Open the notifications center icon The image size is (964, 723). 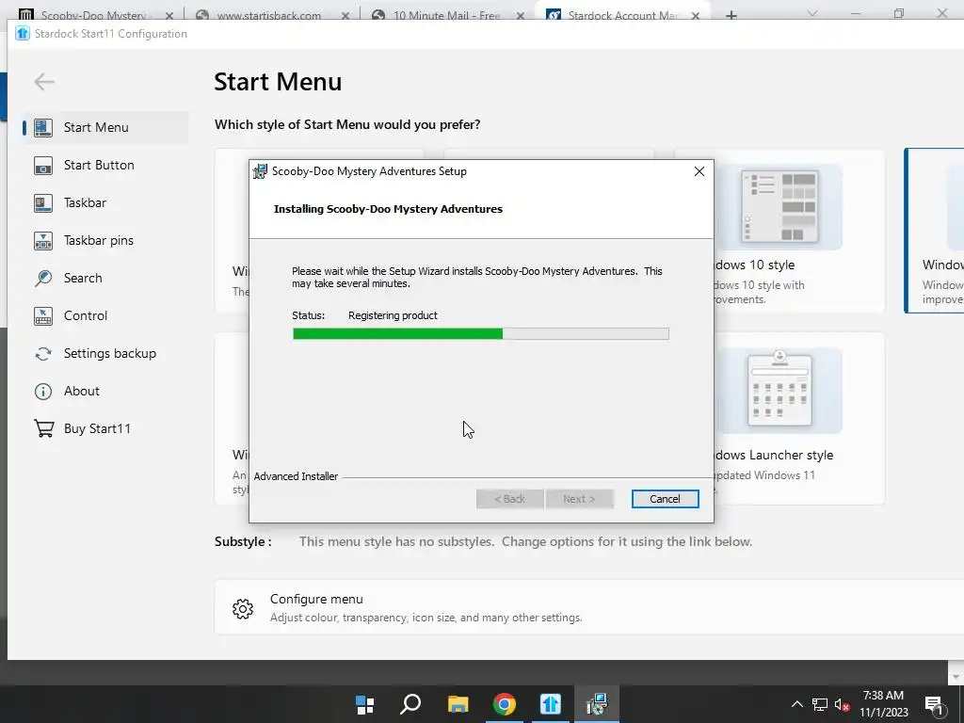coord(934,705)
